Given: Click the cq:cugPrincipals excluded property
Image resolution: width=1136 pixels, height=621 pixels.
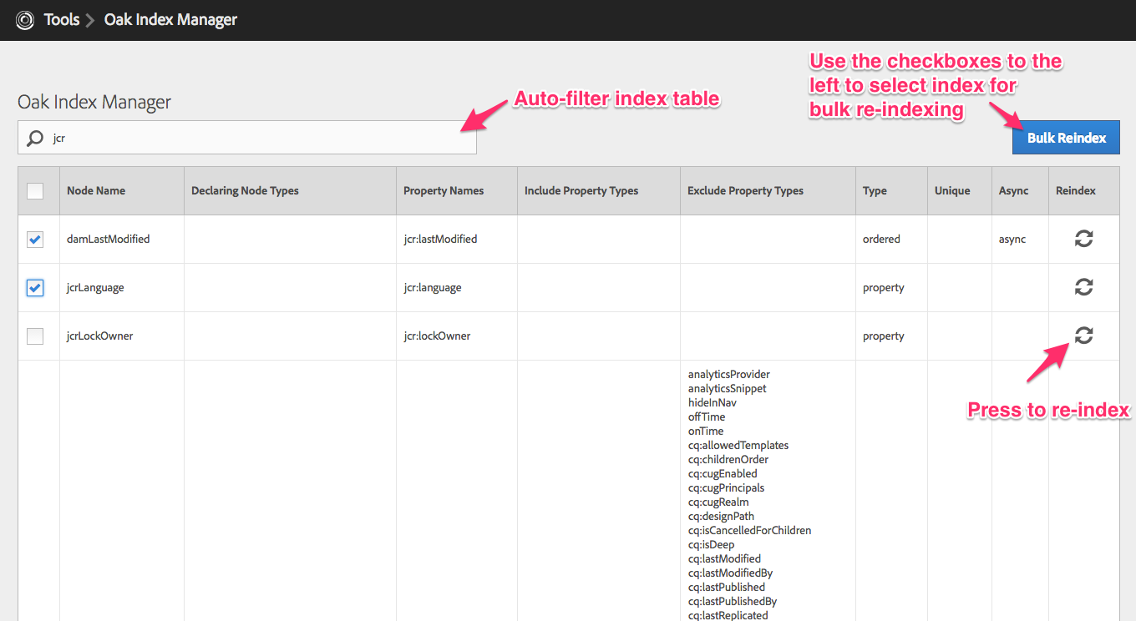Looking at the screenshot, I should click(727, 487).
